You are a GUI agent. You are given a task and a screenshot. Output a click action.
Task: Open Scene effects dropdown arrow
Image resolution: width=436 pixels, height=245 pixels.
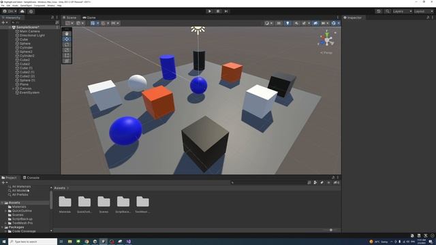coord(309,23)
